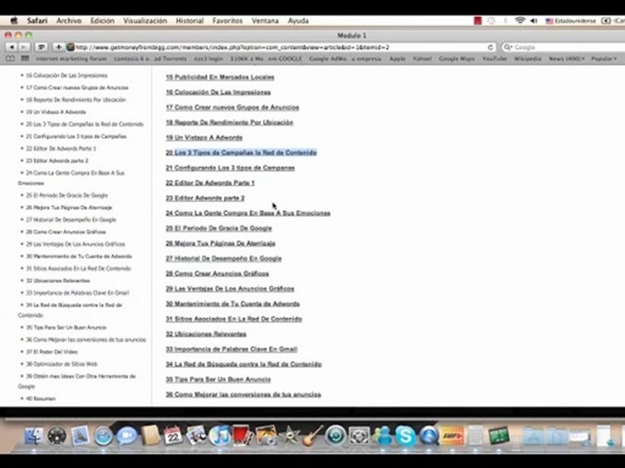Open Time Machine in the dock
The image size is (625, 468).
coord(336,436)
